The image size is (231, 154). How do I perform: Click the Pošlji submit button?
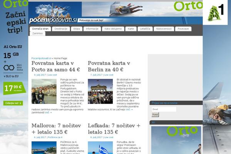click(x=155, y=114)
